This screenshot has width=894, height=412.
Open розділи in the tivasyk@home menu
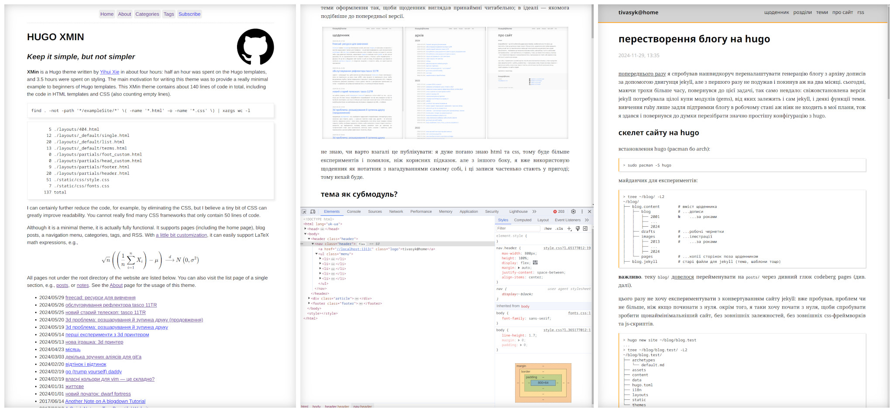point(802,12)
